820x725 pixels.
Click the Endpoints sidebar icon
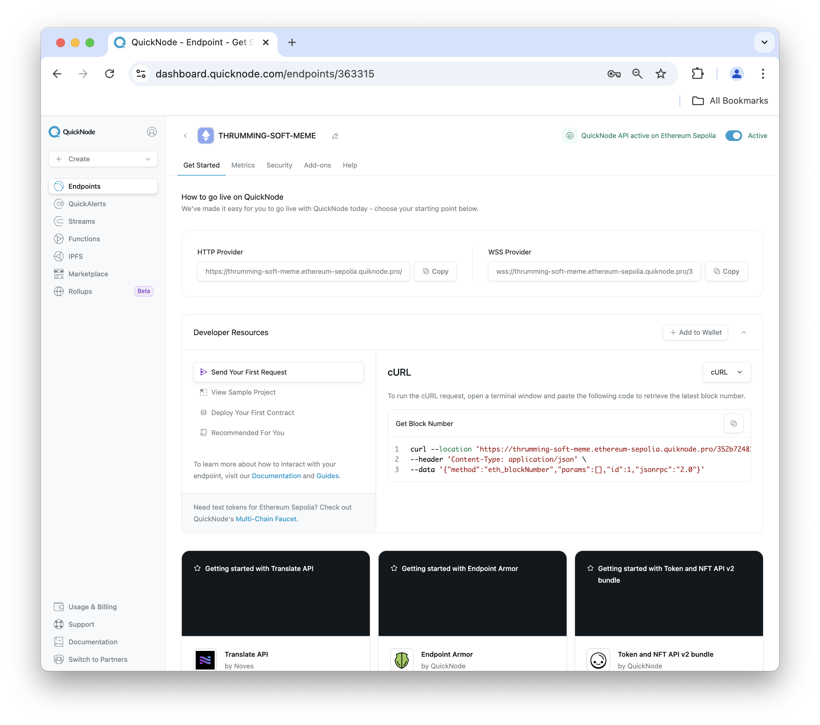[x=59, y=185]
